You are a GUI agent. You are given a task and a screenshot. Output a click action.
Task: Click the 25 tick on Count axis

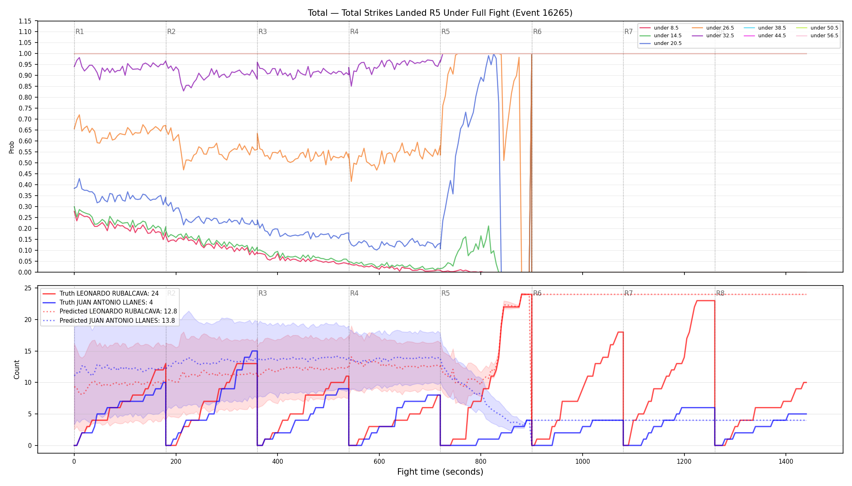[x=28, y=288]
